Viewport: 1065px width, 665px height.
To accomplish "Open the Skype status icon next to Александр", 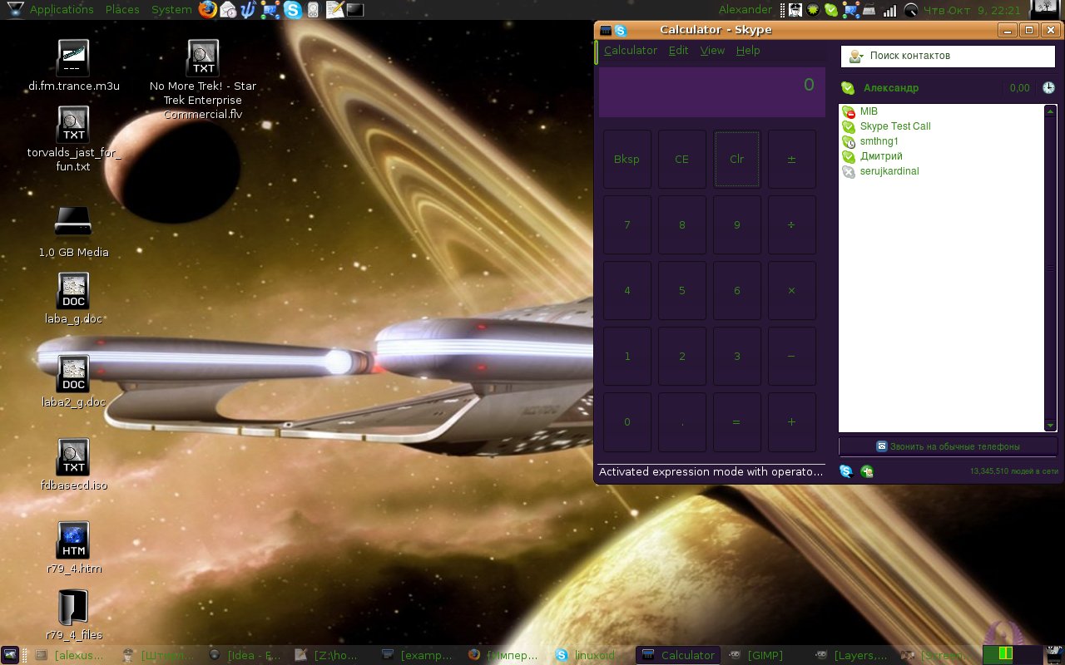I will click(x=848, y=88).
